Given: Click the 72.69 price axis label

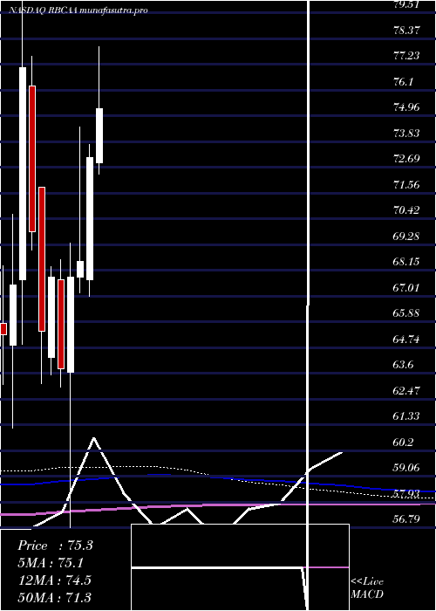Looking at the screenshot, I should point(406,159).
